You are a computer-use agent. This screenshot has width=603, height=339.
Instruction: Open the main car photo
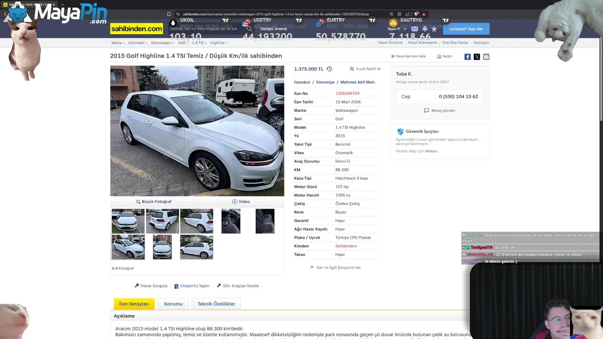pyautogui.click(x=197, y=131)
